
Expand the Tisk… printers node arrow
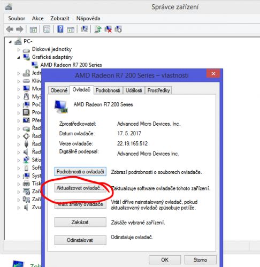(x=19, y=184)
